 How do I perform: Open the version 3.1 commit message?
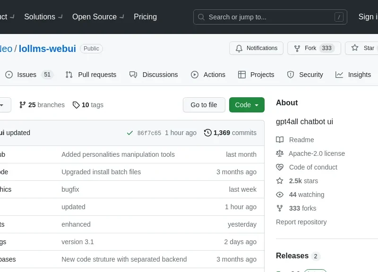tap(77, 242)
